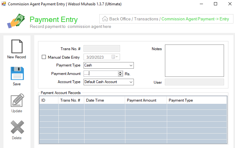Enable the Manual Date Entry checkbox

point(44,57)
